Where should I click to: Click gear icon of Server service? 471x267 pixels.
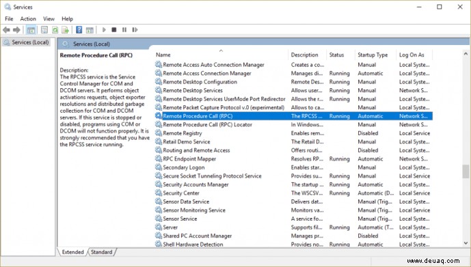tap(159, 227)
